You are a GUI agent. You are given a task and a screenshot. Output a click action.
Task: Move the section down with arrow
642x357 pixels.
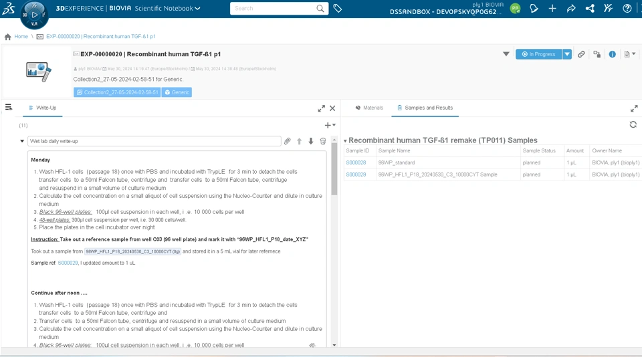click(311, 141)
